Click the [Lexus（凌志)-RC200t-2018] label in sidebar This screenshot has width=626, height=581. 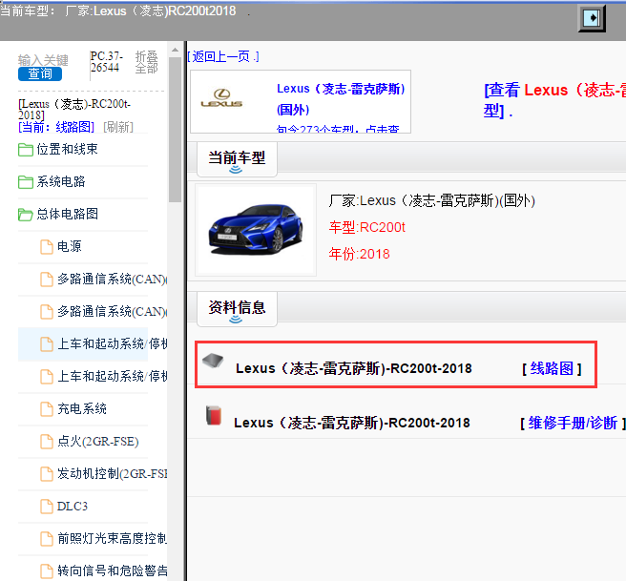click(x=74, y=110)
